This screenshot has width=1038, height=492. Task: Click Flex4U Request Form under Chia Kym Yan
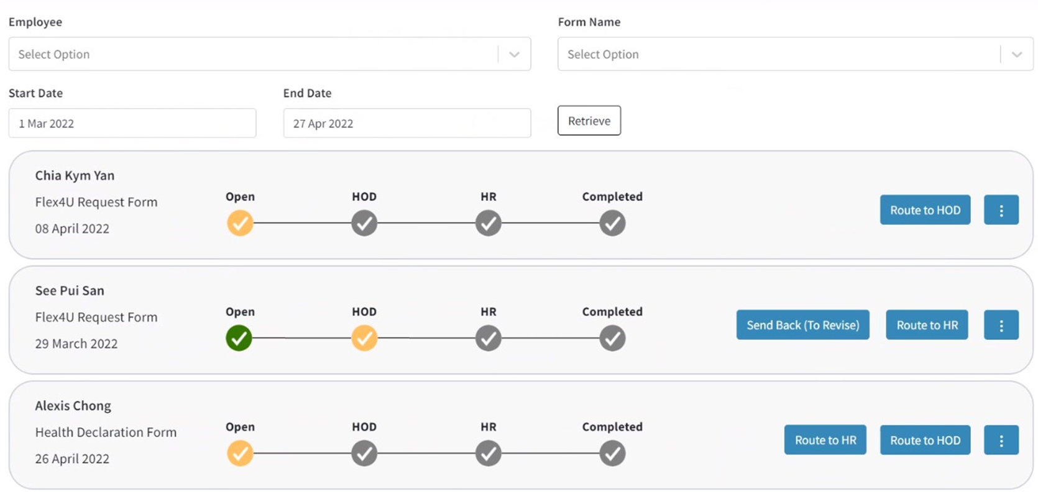tap(96, 203)
